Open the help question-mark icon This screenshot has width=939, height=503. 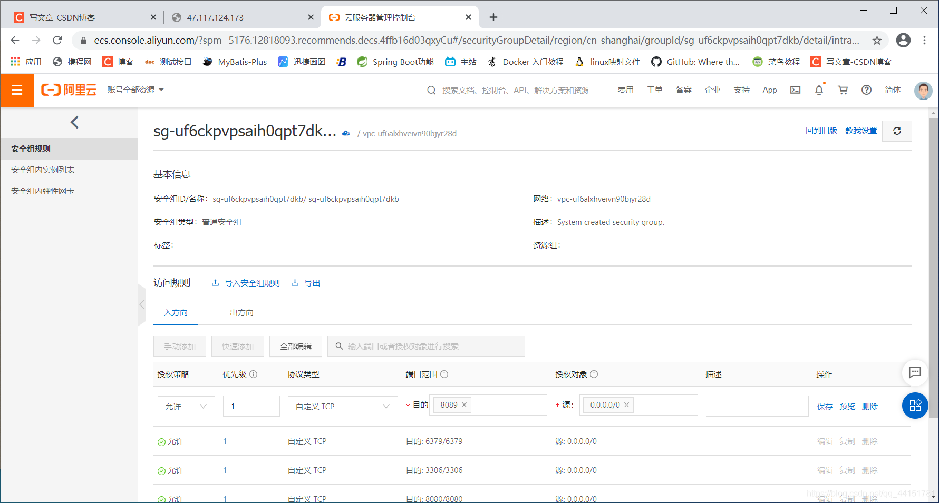pyautogui.click(x=866, y=90)
